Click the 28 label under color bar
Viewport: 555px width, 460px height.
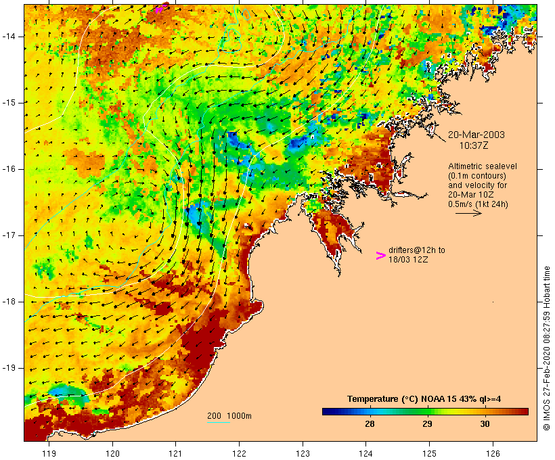370,424
